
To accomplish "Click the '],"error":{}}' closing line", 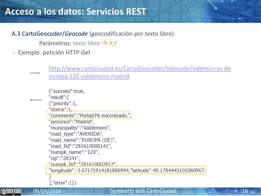I will [63, 183].
